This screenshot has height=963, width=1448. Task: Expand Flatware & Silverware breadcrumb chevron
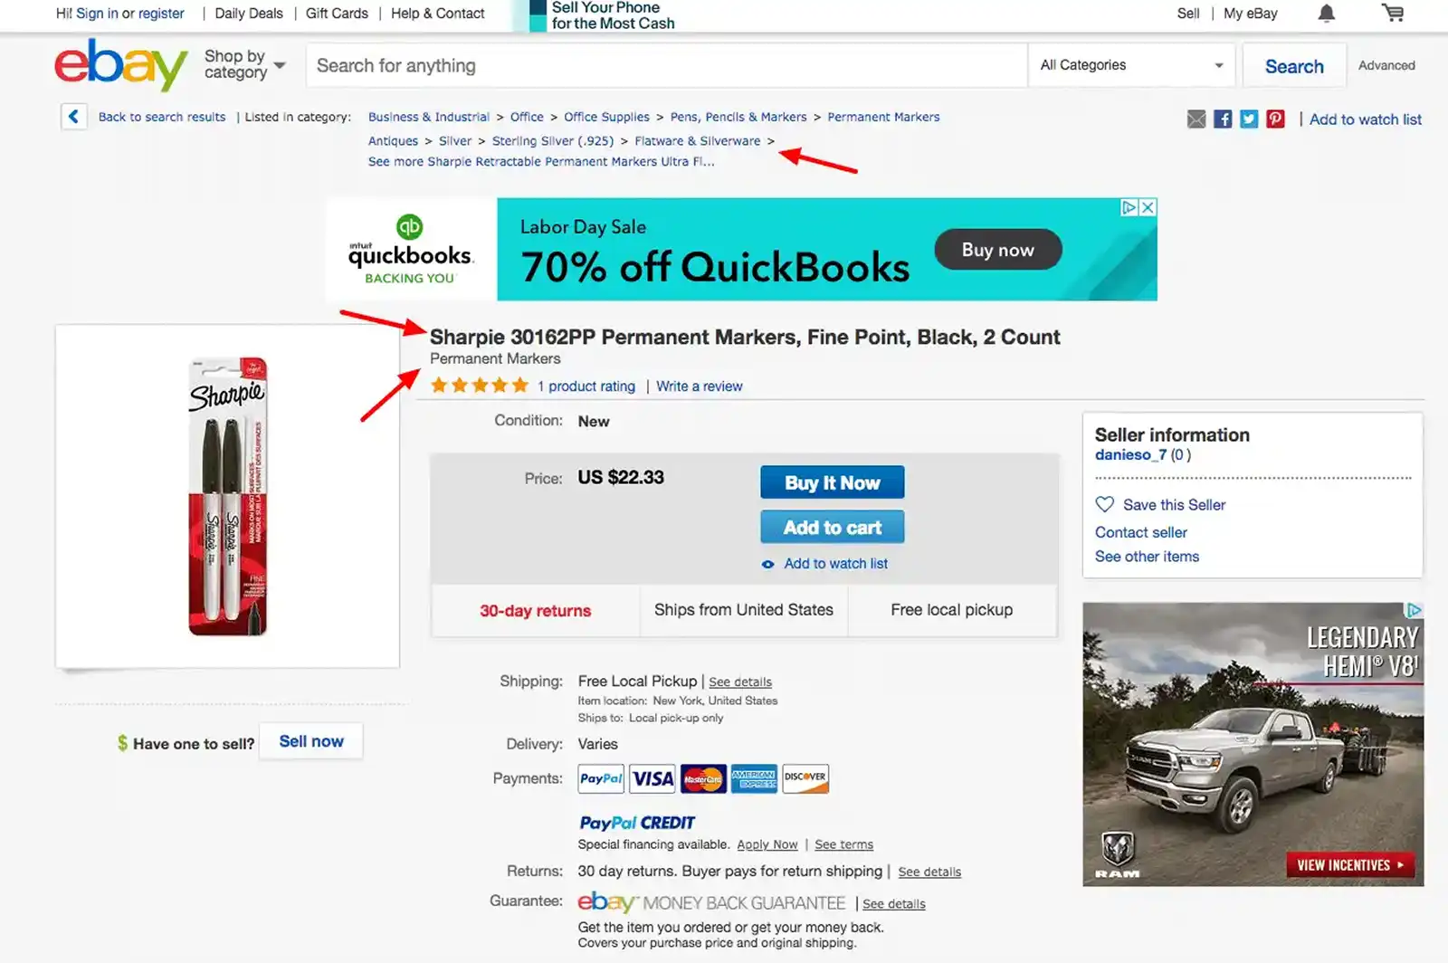pyautogui.click(x=770, y=141)
